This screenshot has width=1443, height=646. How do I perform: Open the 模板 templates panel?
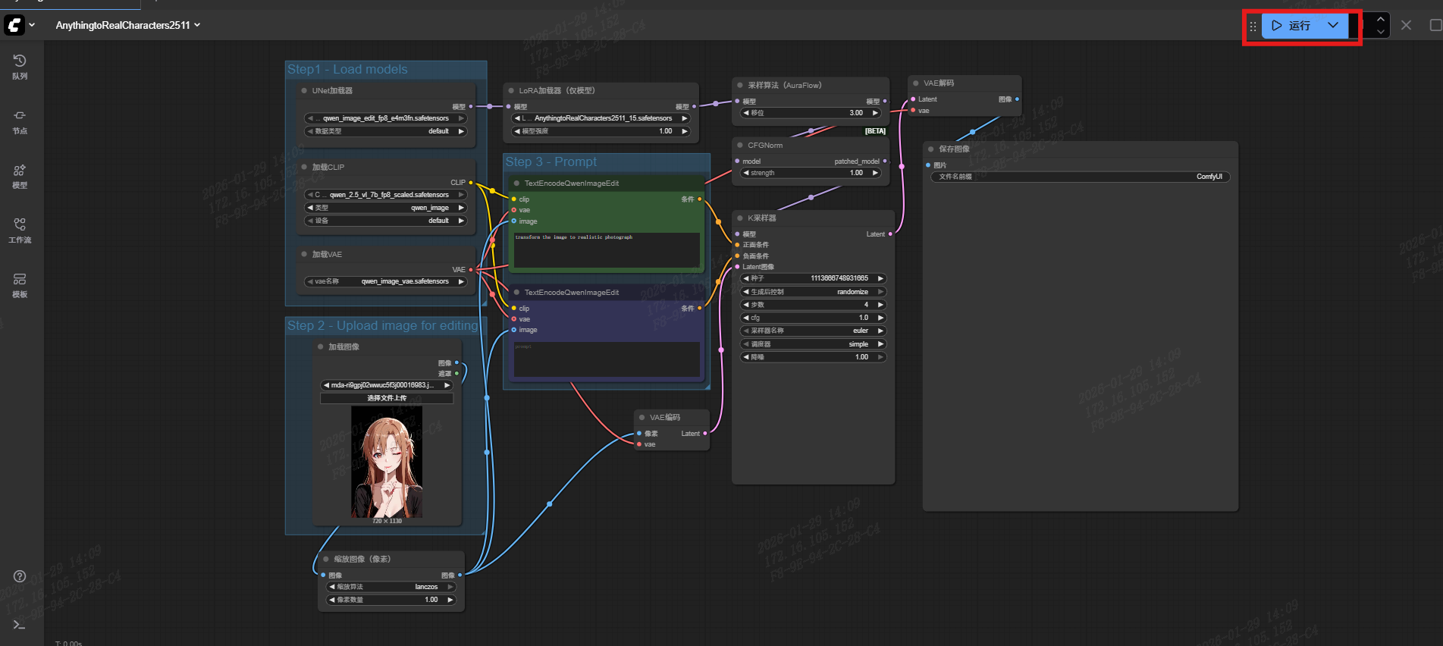(x=20, y=285)
